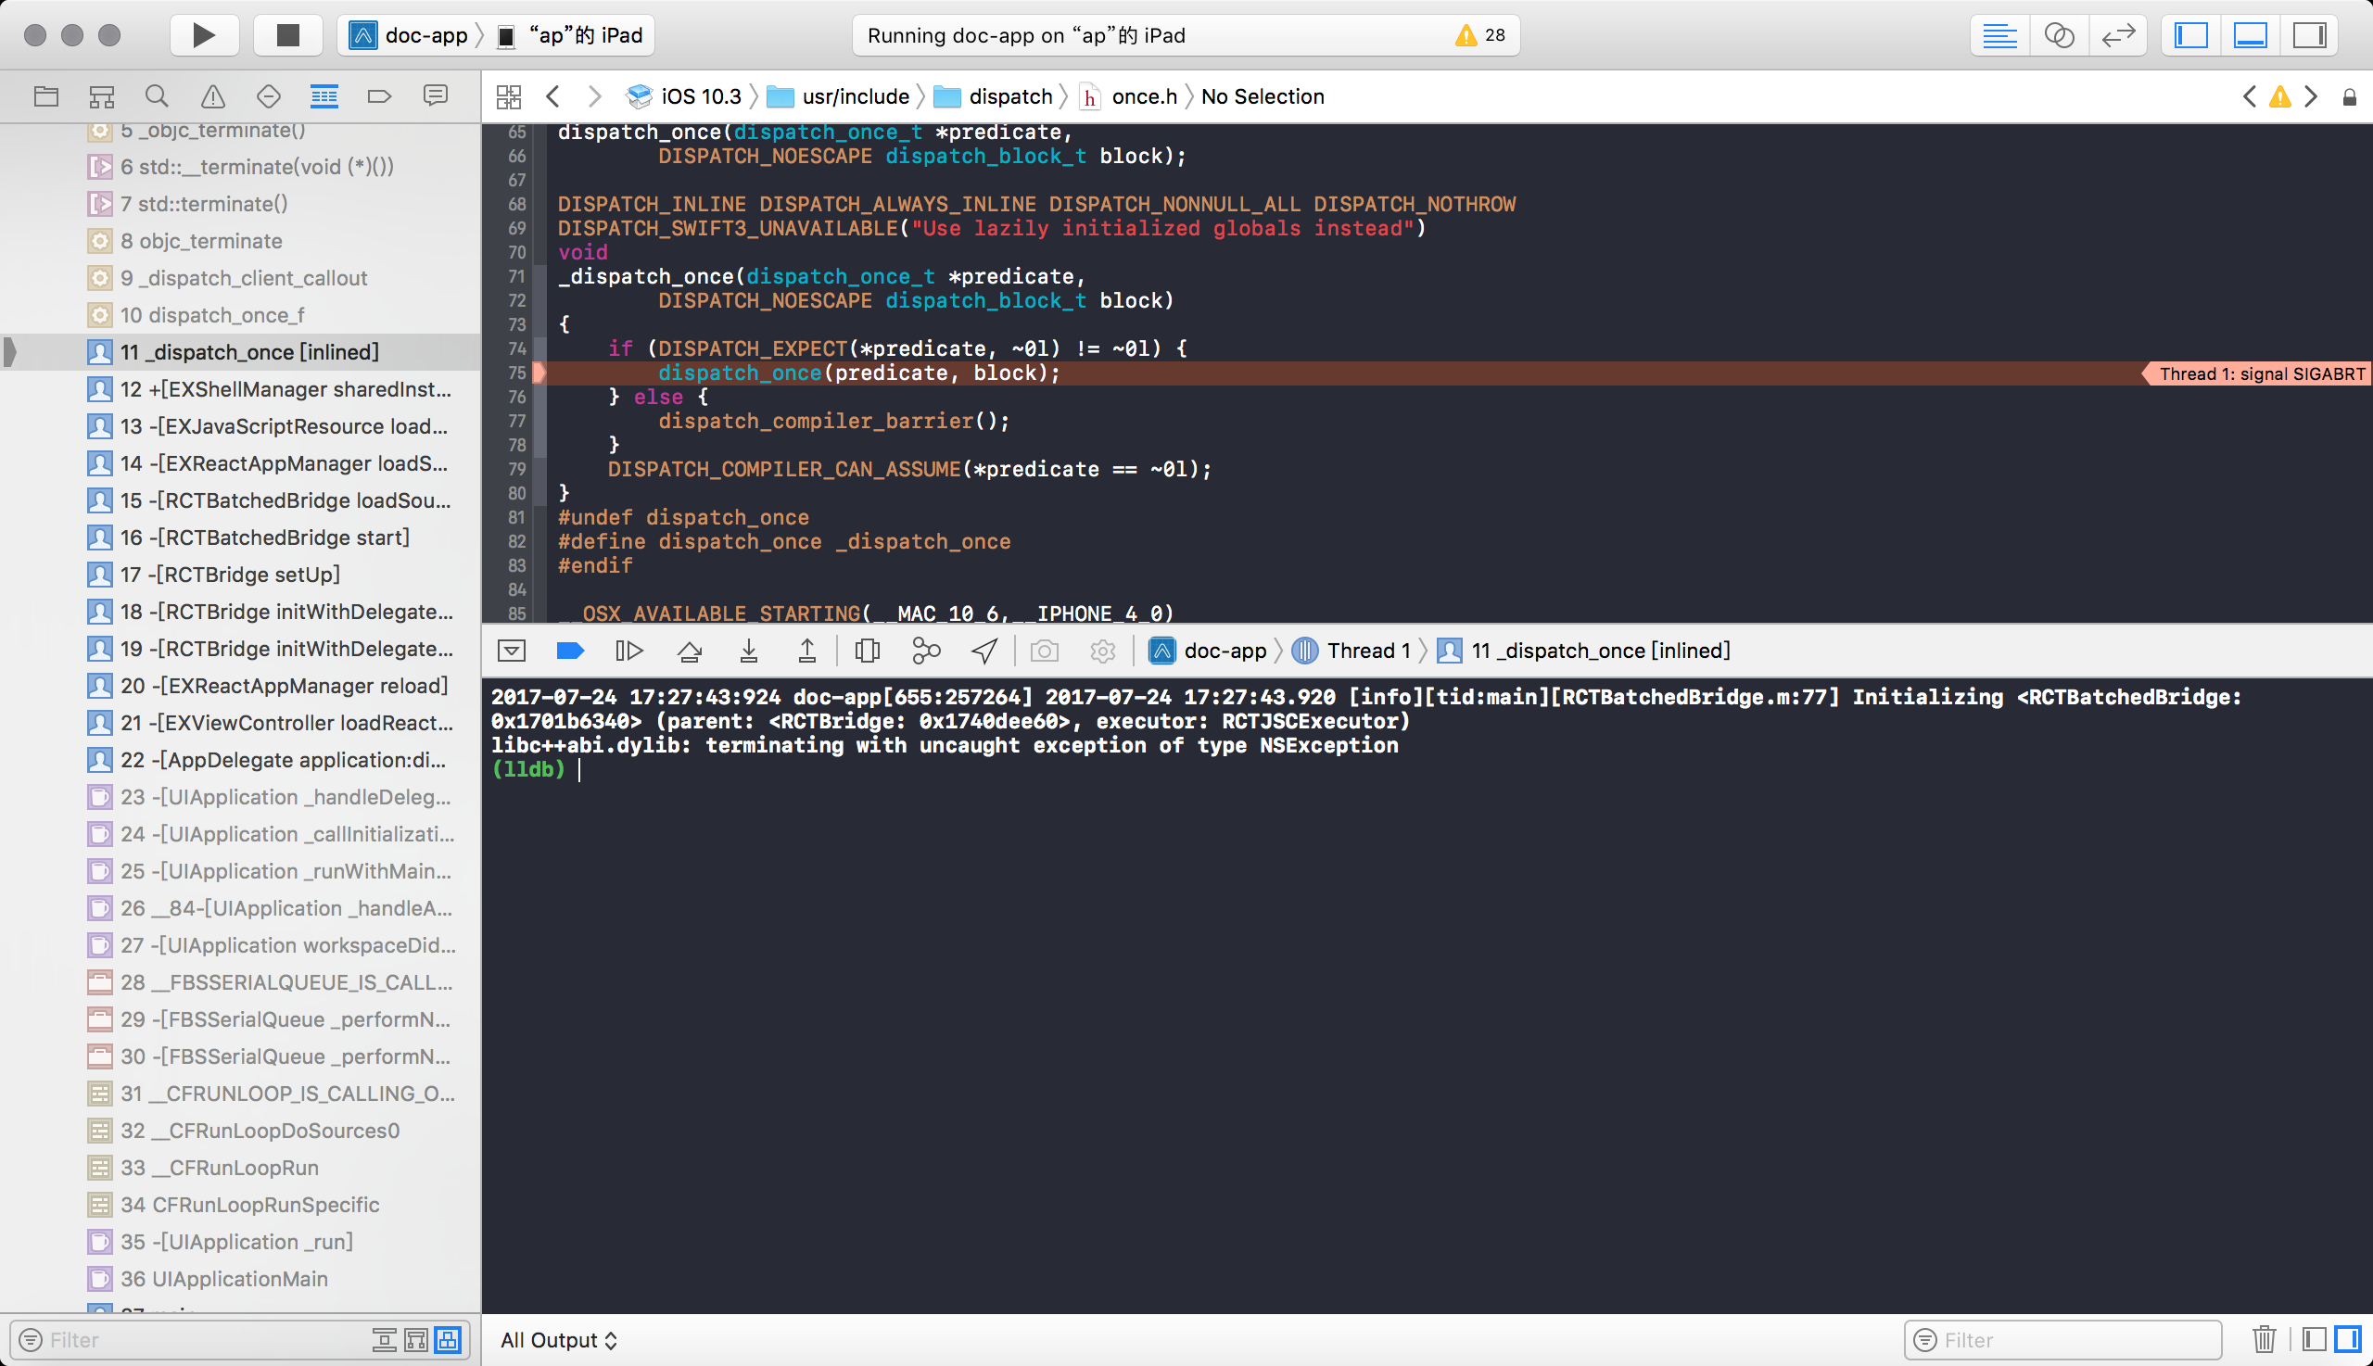Show the Breakpoint navigator
Viewport: 2373px width, 1366px height.
[x=380, y=95]
